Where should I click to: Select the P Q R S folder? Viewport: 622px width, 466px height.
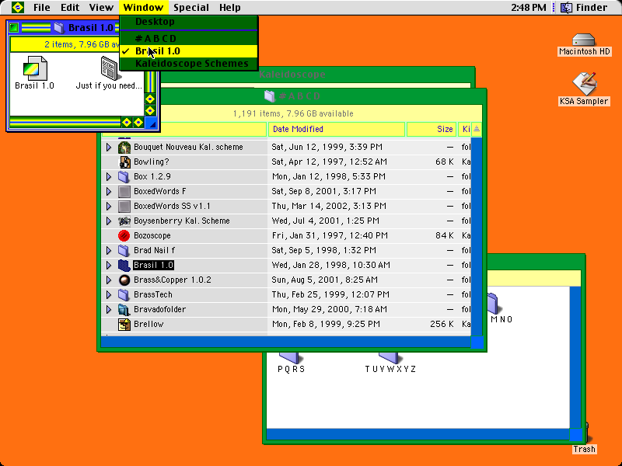pos(291,358)
